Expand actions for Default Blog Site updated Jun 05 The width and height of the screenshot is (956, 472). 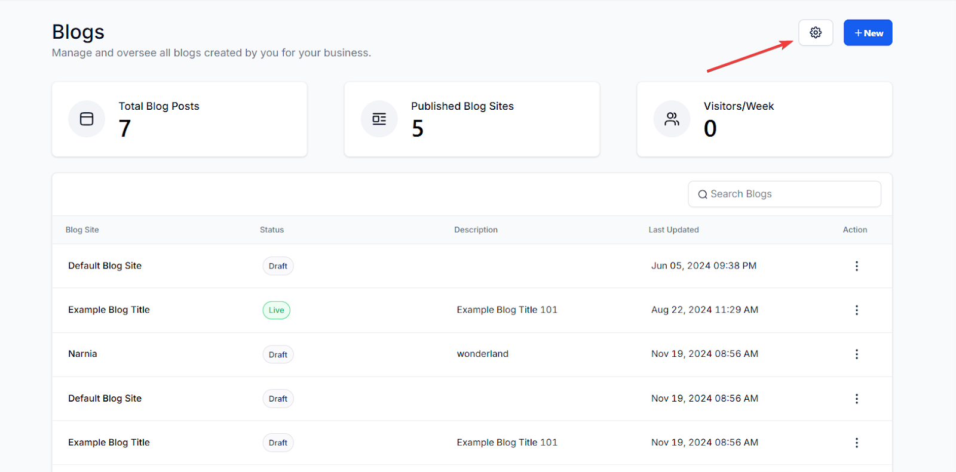856,266
